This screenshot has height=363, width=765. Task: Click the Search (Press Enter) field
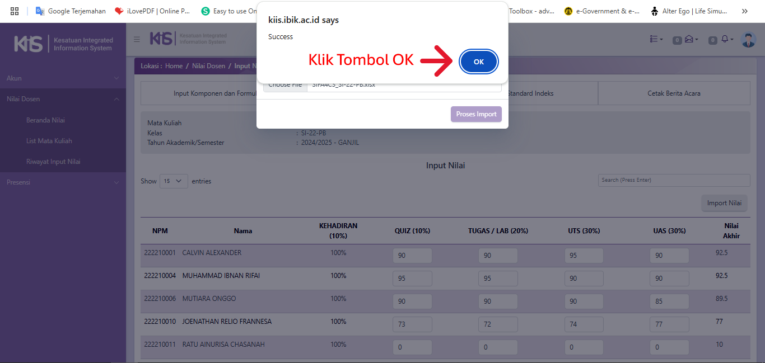coord(674,180)
